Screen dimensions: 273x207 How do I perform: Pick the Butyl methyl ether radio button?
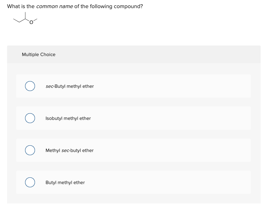[x=30, y=183]
